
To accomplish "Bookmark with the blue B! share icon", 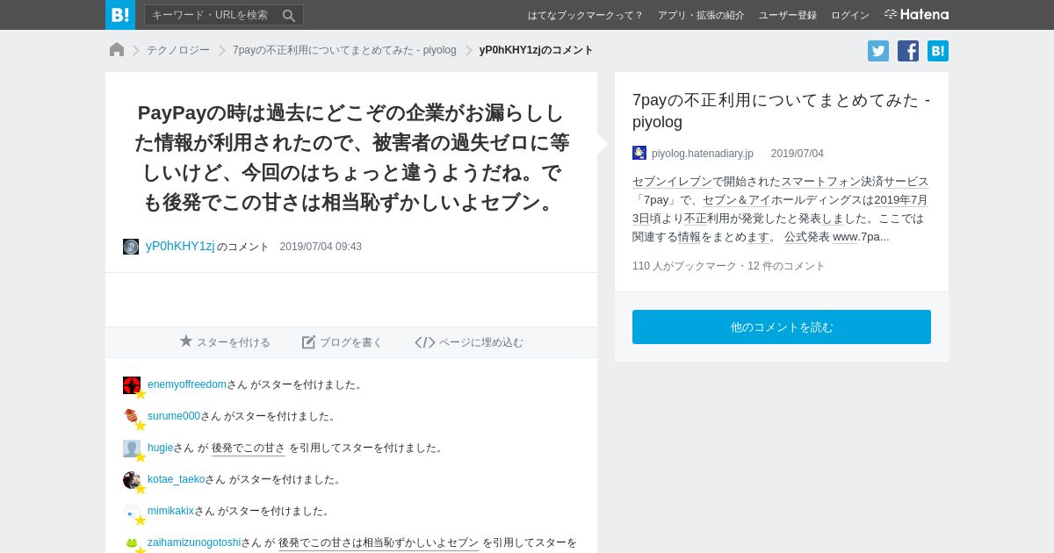I will coord(938,51).
